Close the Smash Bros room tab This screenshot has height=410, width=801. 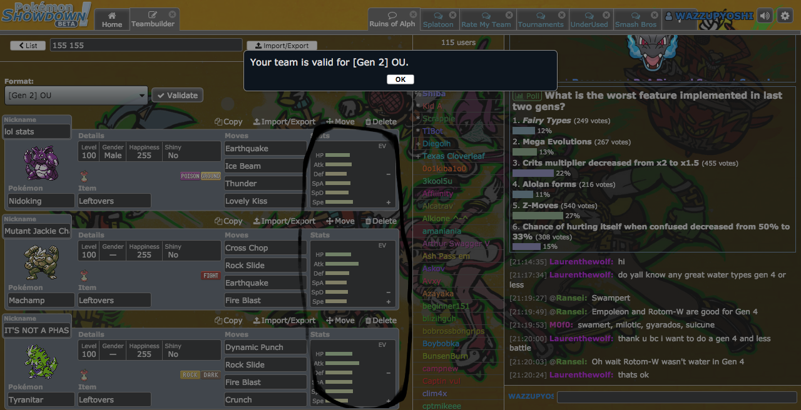[655, 14]
